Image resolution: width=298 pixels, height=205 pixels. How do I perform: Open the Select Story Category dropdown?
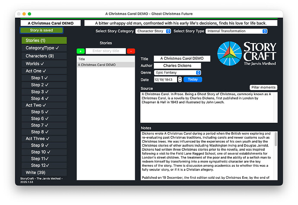click(x=153, y=31)
